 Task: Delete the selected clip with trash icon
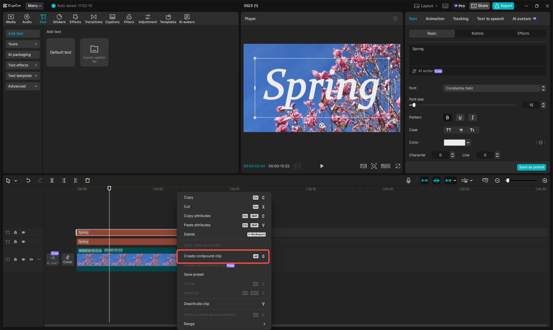tap(88, 180)
